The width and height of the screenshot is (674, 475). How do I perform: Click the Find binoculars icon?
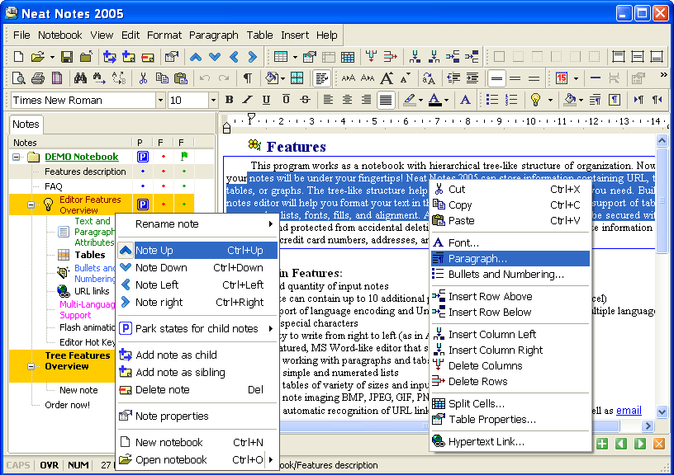click(80, 78)
